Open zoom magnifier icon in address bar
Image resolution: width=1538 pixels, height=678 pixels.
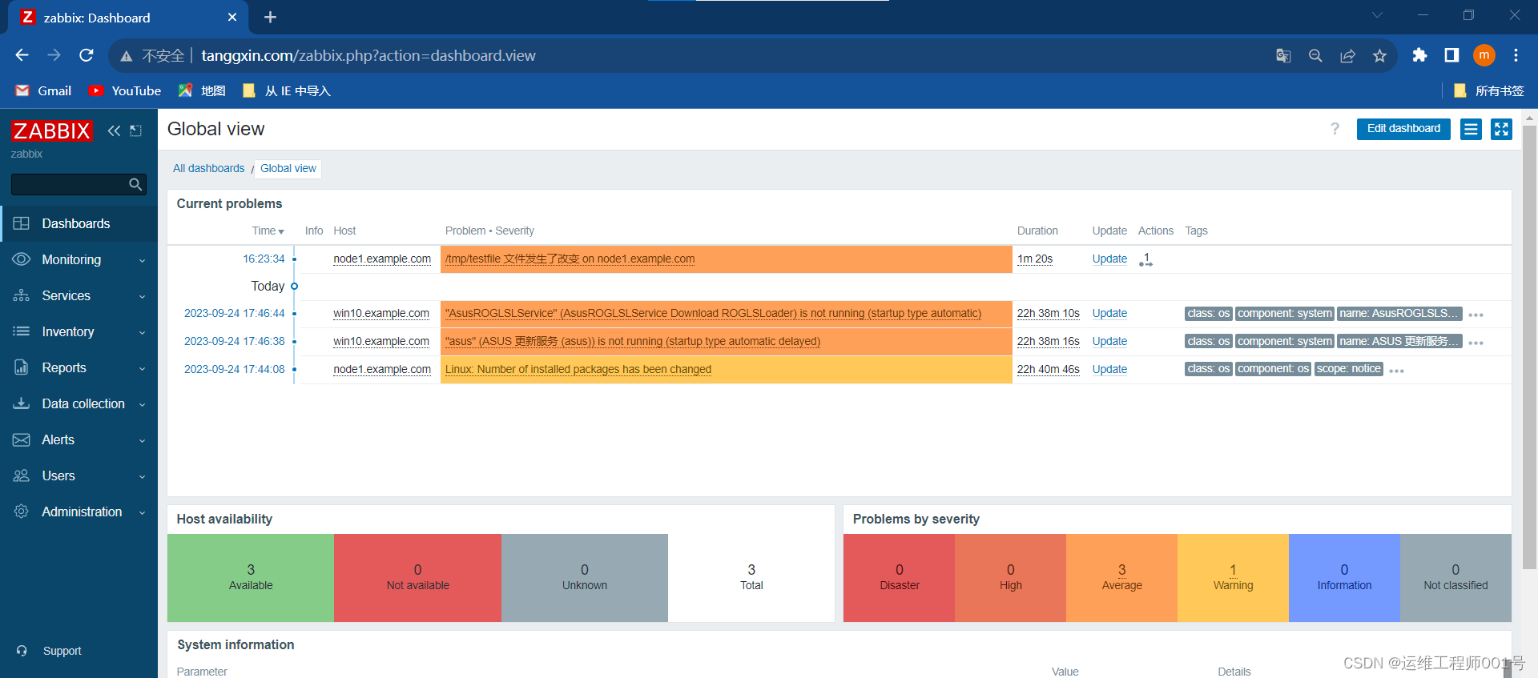[x=1315, y=55]
